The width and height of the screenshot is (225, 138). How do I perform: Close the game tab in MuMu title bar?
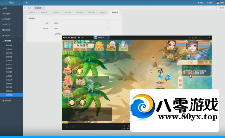click(x=109, y=38)
